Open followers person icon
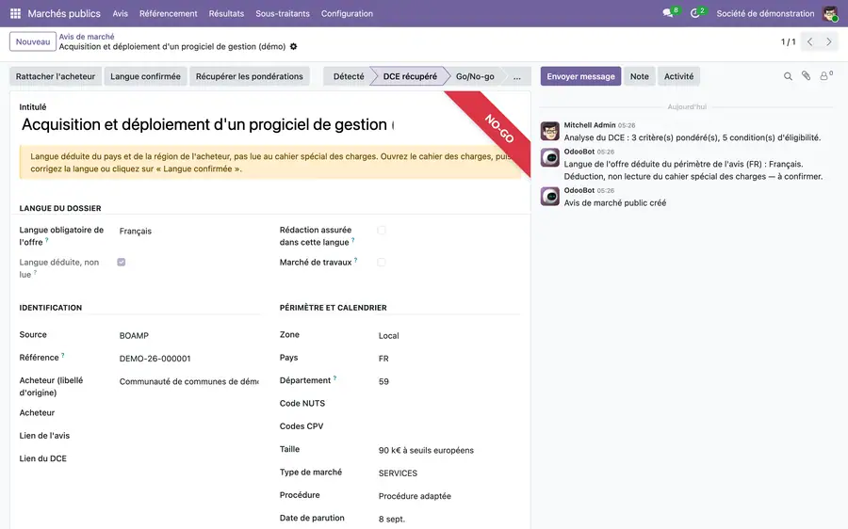 click(x=824, y=76)
